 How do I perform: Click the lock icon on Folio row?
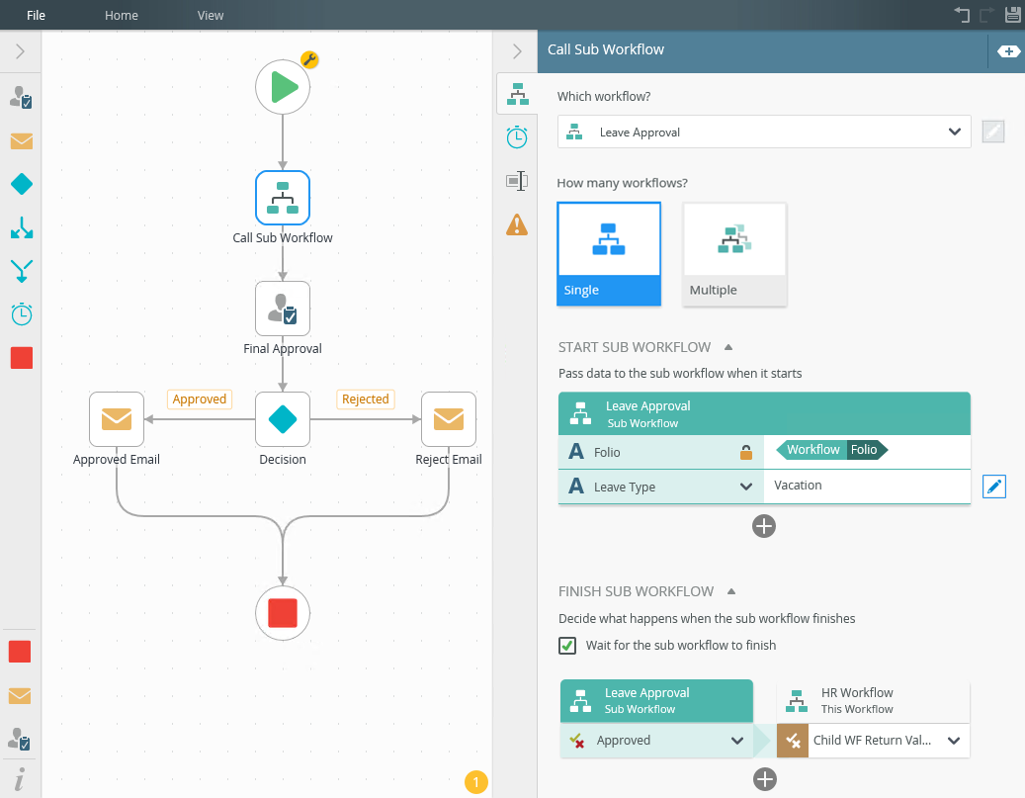746,452
